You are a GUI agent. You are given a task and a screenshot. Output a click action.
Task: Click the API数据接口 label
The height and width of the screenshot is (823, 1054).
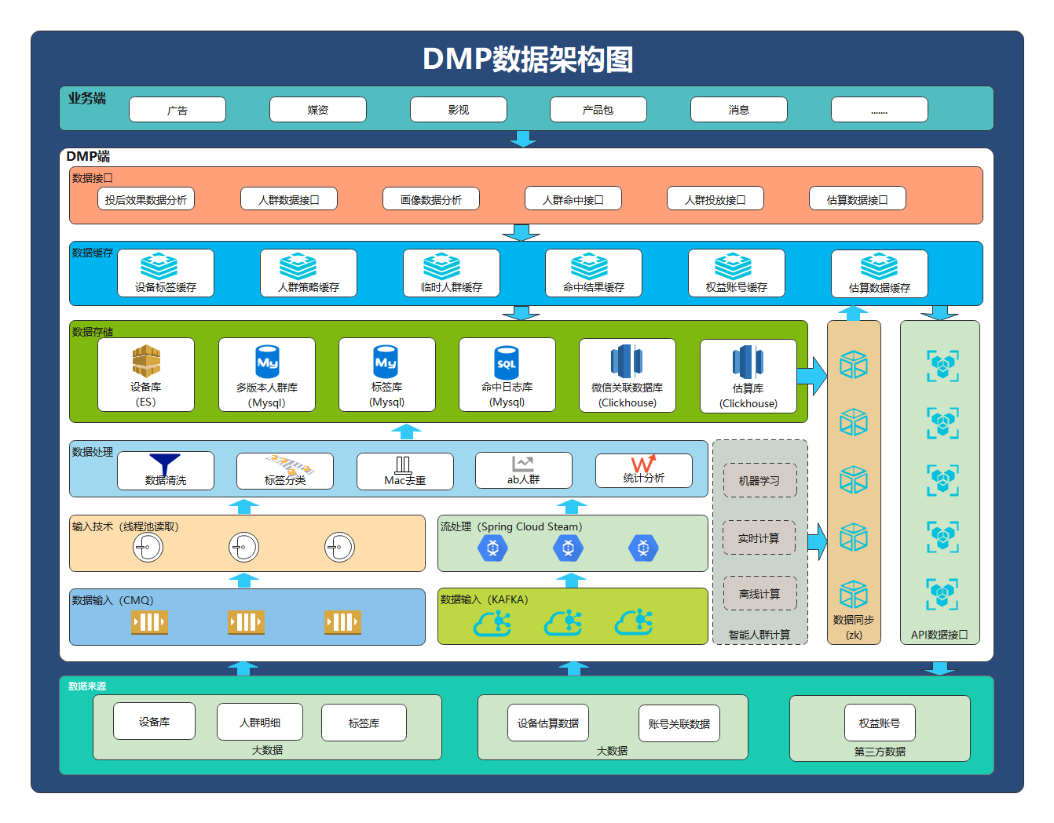(939, 635)
